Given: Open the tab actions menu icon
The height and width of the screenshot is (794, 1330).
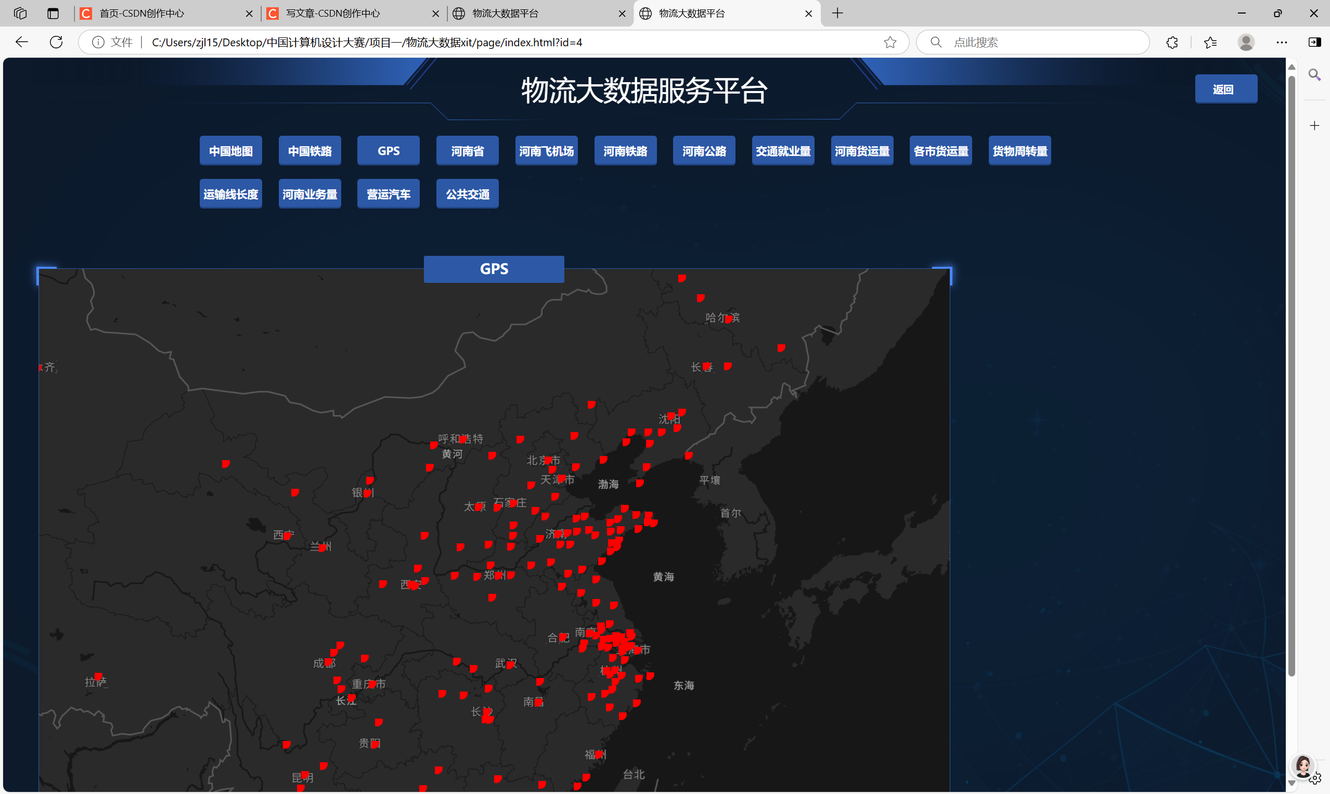Looking at the screenshot, I should coord(53,14).
